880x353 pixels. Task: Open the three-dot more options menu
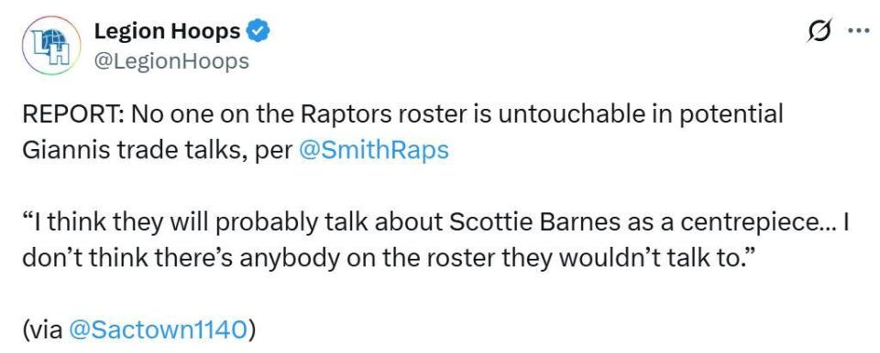coord(858,32)
